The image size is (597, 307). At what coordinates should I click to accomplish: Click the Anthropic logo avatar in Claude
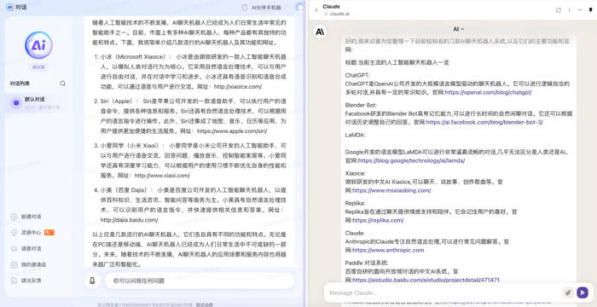pos(320,32)
